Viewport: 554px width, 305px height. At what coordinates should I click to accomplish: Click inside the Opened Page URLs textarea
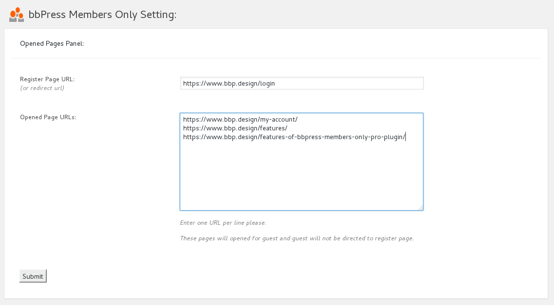(302, 161)
